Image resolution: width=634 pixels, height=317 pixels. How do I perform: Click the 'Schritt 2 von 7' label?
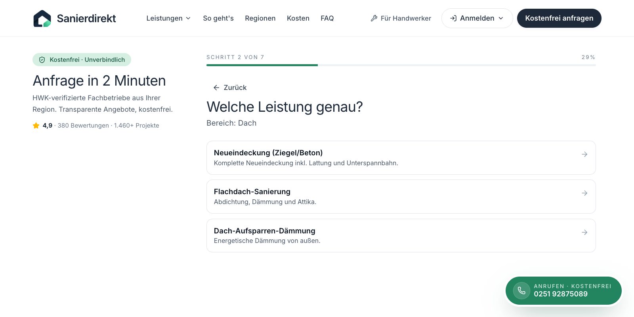(235, 57)
